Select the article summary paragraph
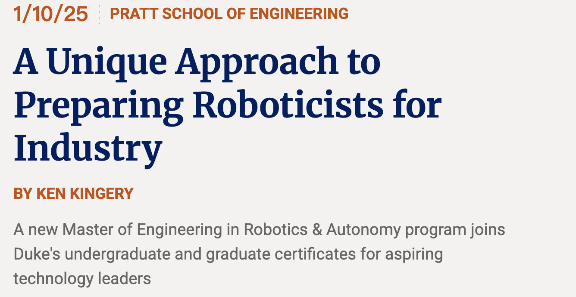 259,254
